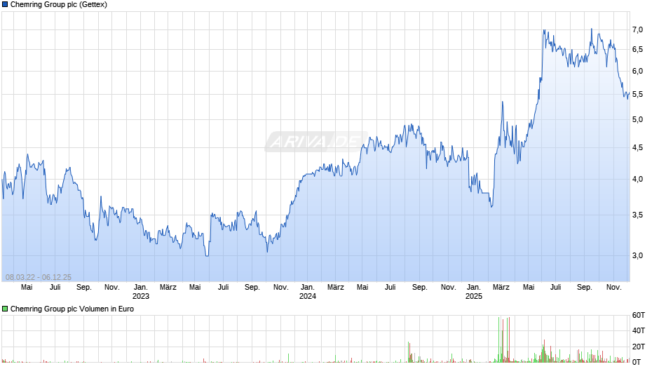Click the date range 08.03.22 - 06.12.25
Viewport: 659px width, 369px height.
pos(39,277)
